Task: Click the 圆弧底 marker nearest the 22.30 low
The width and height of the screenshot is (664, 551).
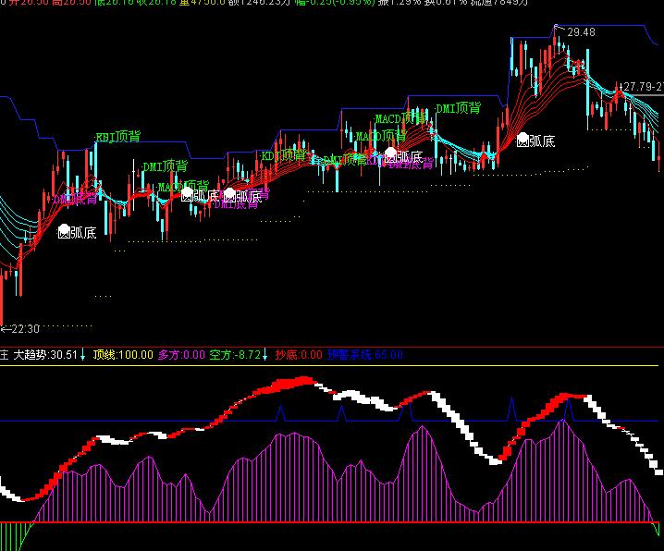Action: [x=77, y=232]
